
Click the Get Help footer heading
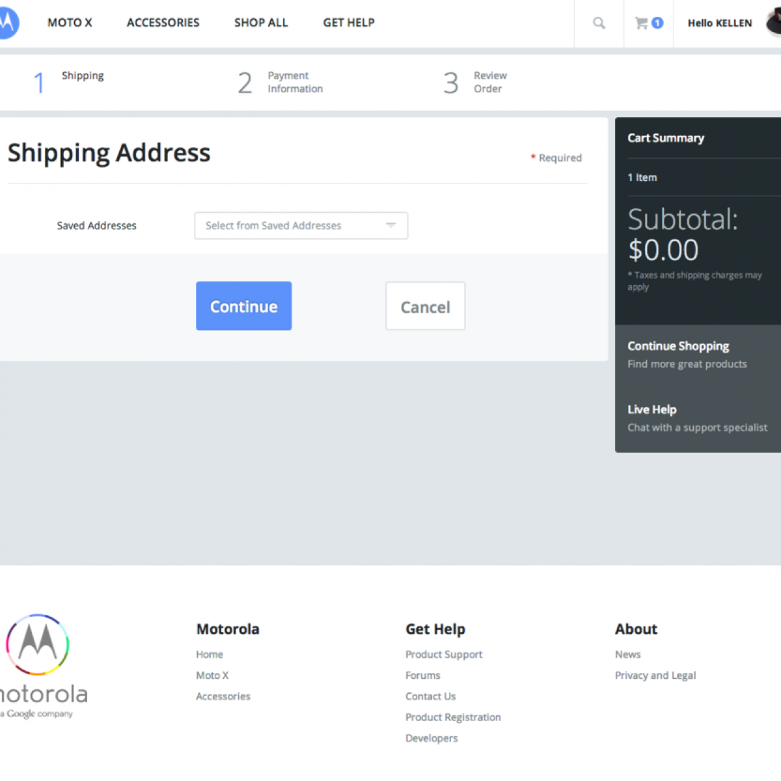[x=435, y=629]
